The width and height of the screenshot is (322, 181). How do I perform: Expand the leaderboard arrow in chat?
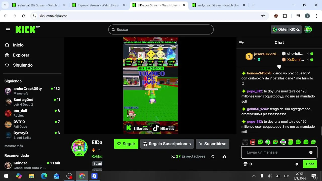pyautogui.click(x=279, y=67)
